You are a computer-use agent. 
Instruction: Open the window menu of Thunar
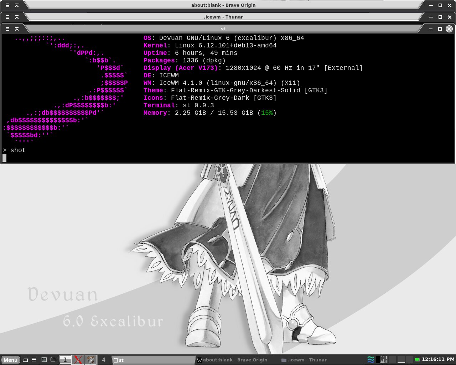pyautogui.click(x=7, y=17)
